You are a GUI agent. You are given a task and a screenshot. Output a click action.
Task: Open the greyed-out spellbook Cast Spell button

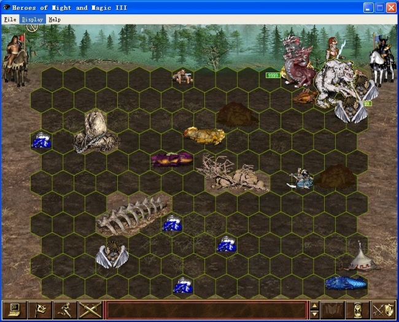tap(333, 310)
